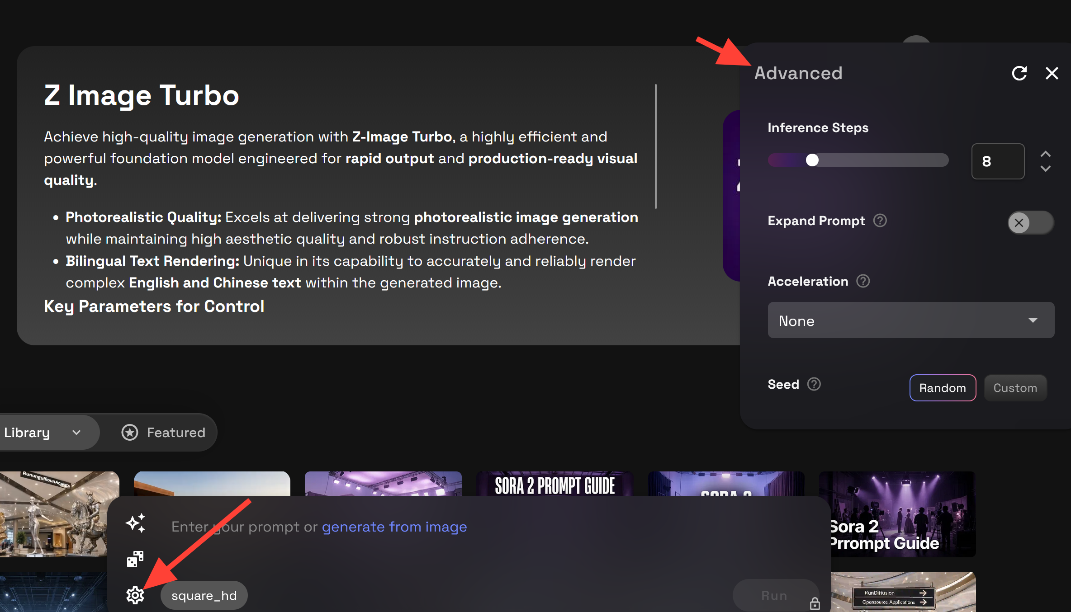Click the sparkle prompt enhance icon
This screenshot has height=612, width=1071.
click(x=136, y=523)
